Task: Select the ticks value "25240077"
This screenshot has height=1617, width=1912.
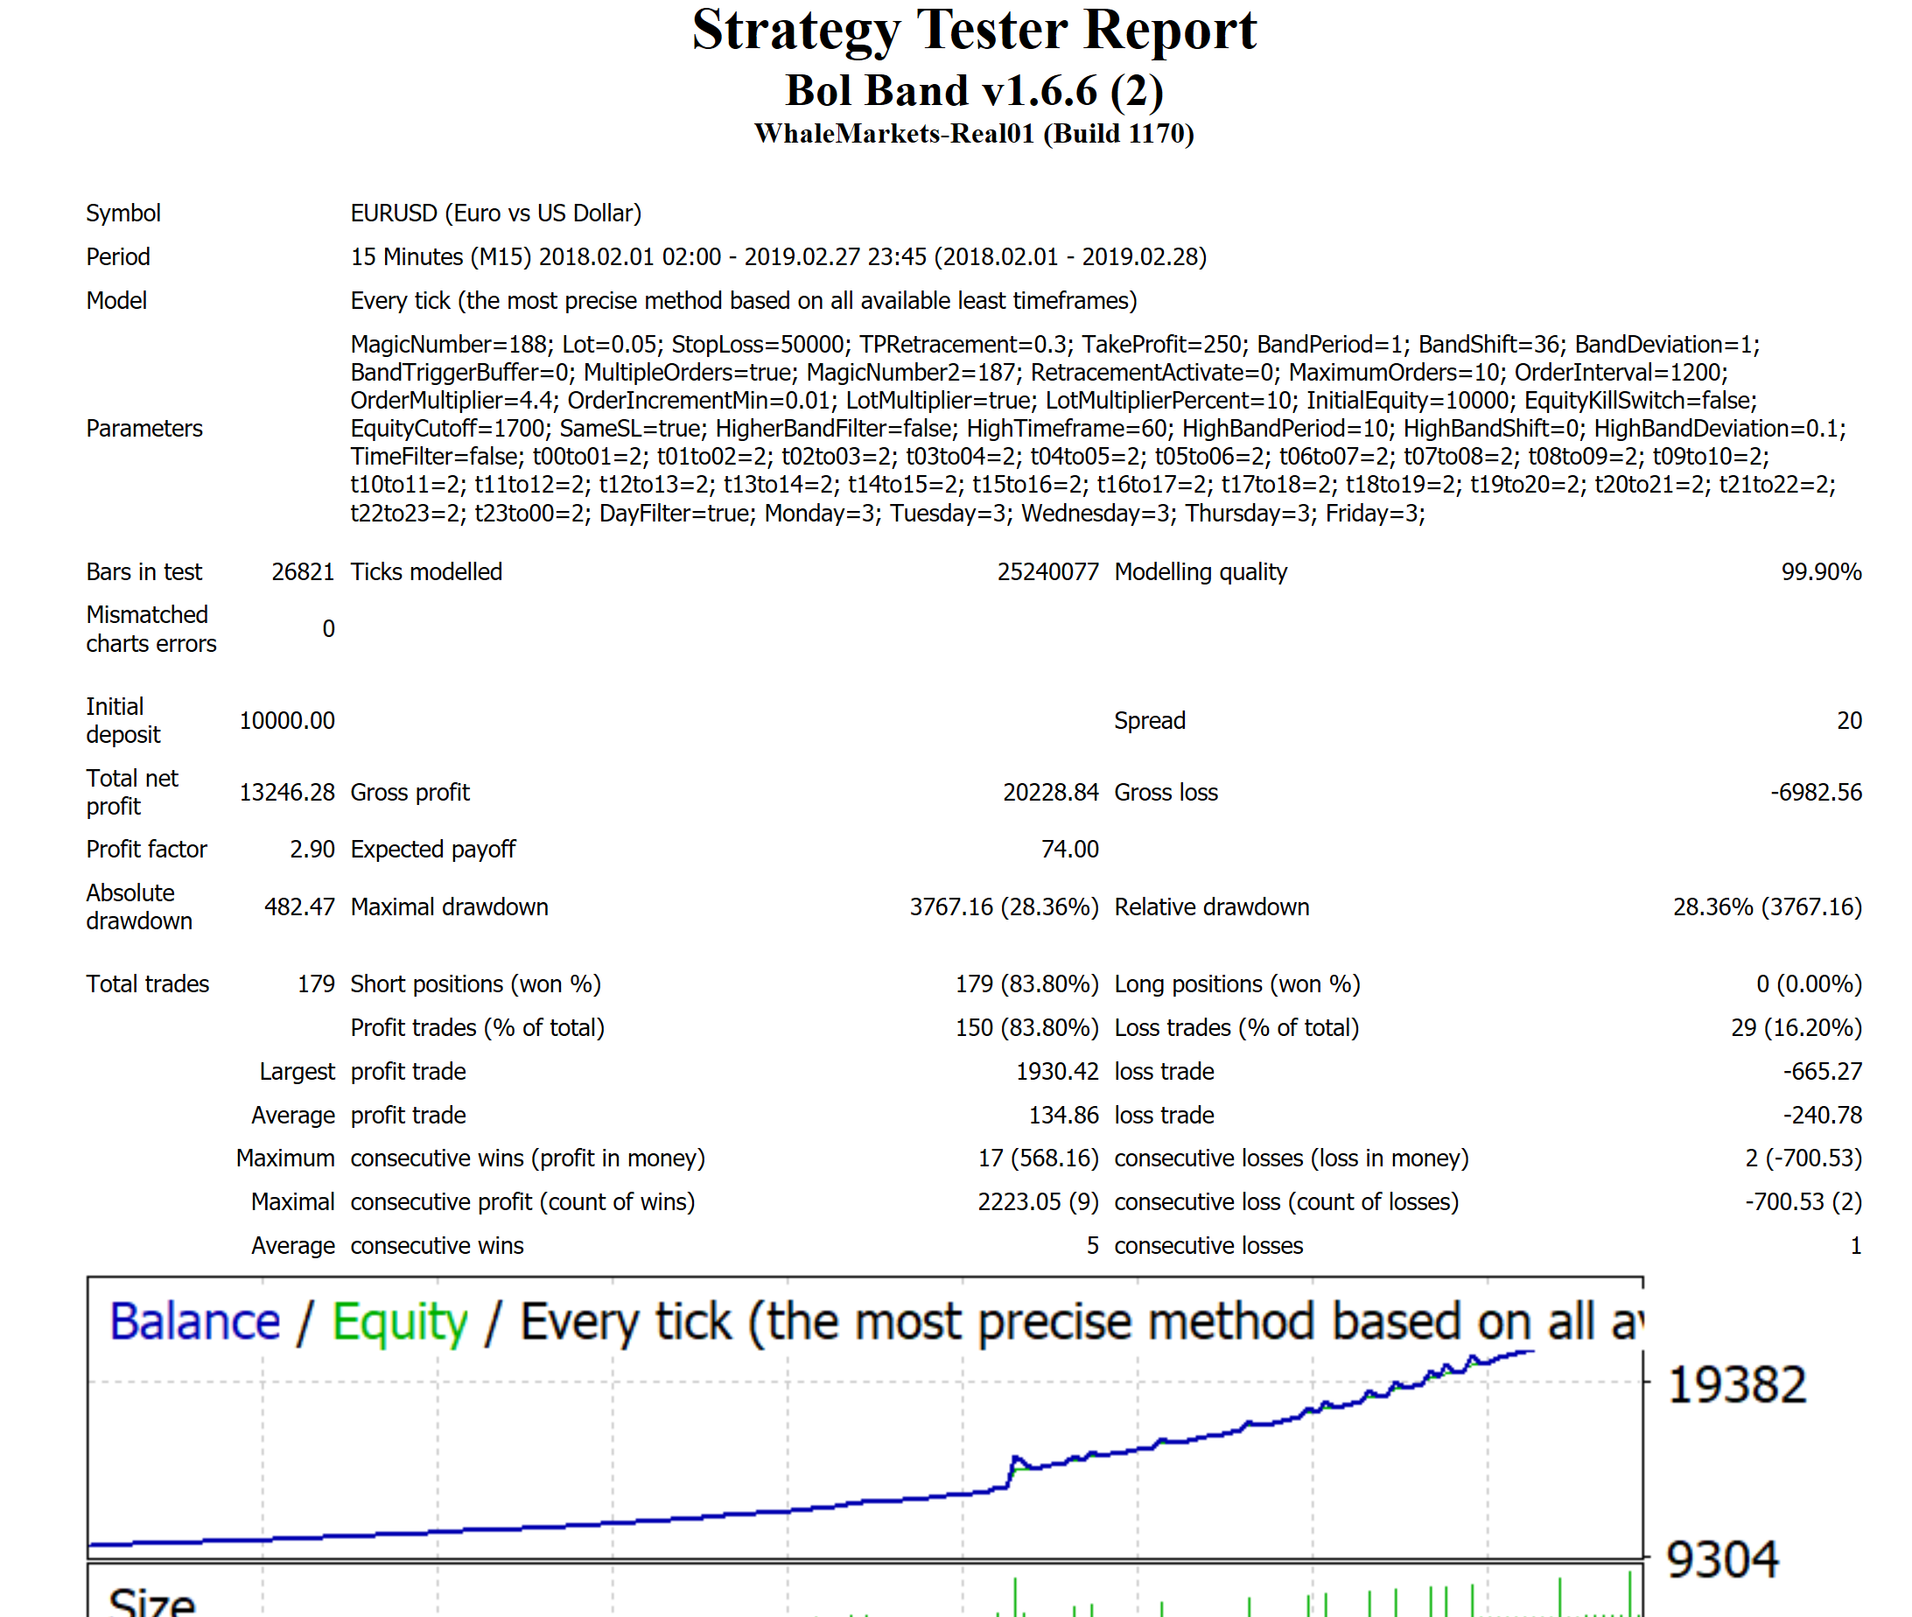Action: [x=1047, y=572]
